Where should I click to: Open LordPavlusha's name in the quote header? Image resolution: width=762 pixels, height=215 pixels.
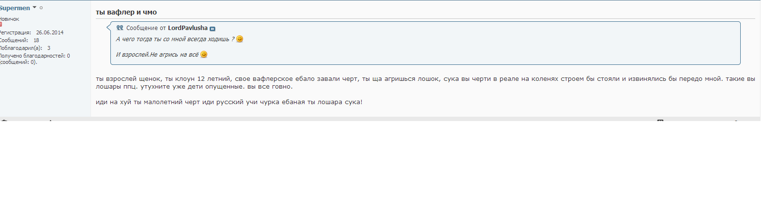187,28
